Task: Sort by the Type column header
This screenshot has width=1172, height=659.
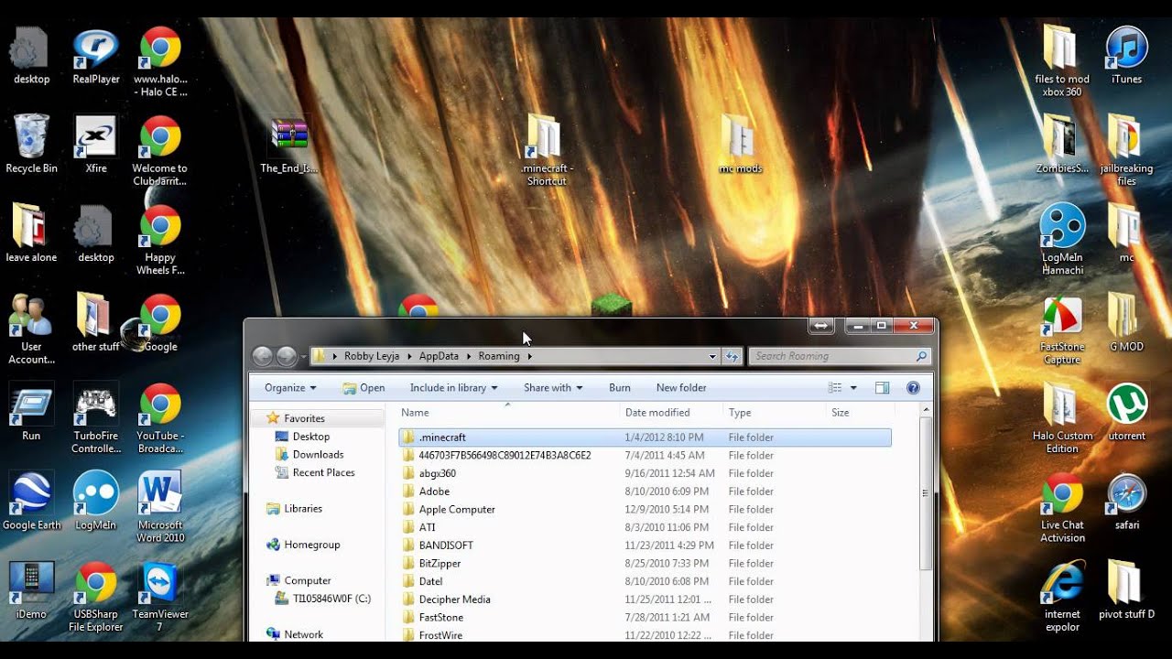Action: [x=774, y=413]
